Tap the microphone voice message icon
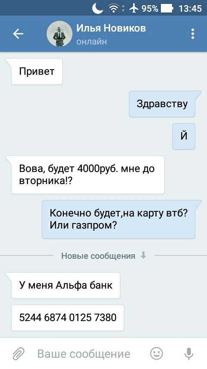This screenshot has width=207, height=369. coord(189,354)
